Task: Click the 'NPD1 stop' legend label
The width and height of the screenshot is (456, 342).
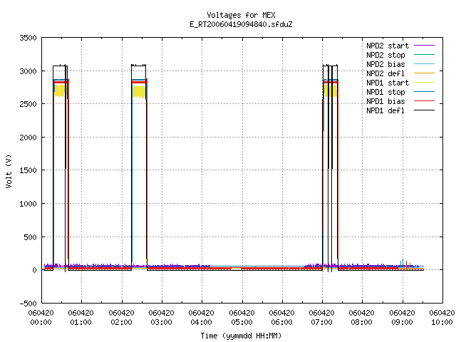Action: [x=385, y=92]
